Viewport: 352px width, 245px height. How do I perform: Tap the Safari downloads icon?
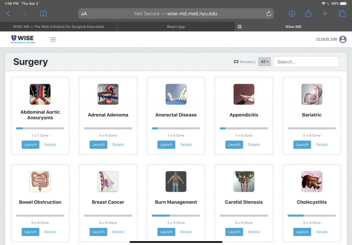tap(291, 14)
